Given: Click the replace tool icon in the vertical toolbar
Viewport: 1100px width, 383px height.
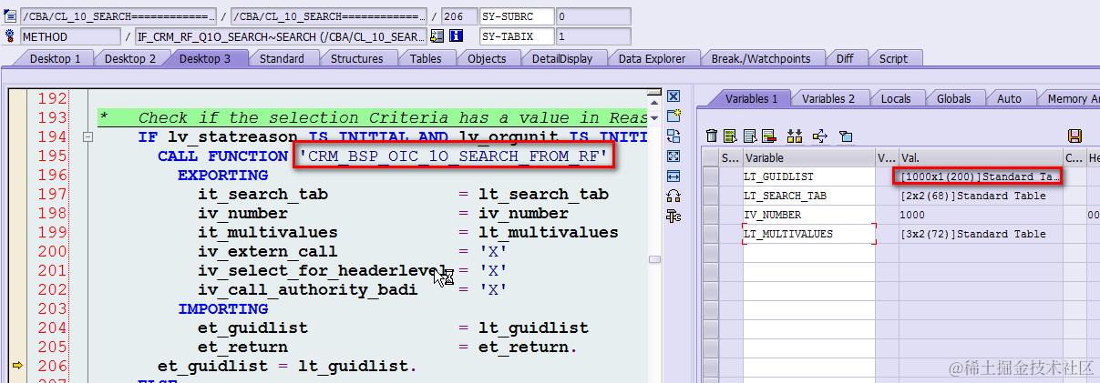Looking at the screenshot, I should [x=673, y=136].
